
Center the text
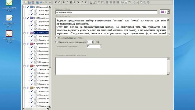(x=111, y=2)
